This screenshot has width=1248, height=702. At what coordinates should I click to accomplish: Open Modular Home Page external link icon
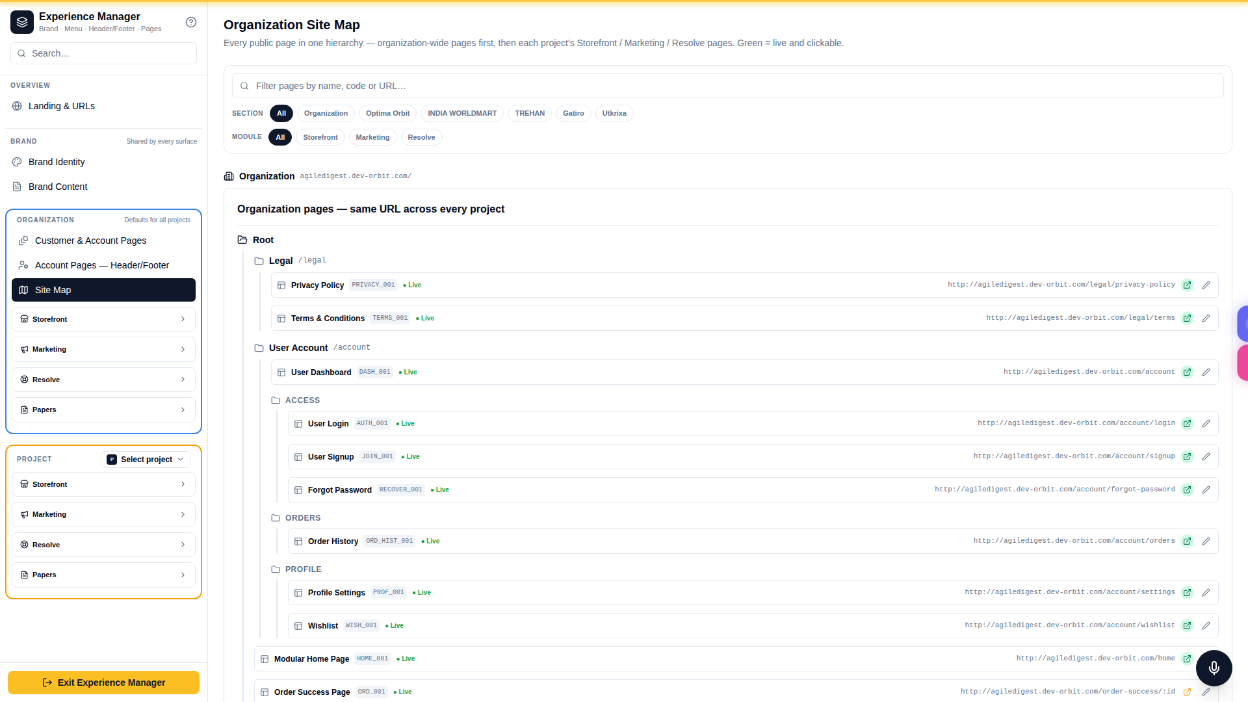tap(1187, 659)
